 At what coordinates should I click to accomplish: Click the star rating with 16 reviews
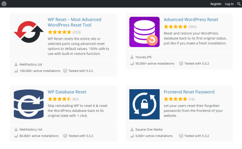(x=175, y=99)
